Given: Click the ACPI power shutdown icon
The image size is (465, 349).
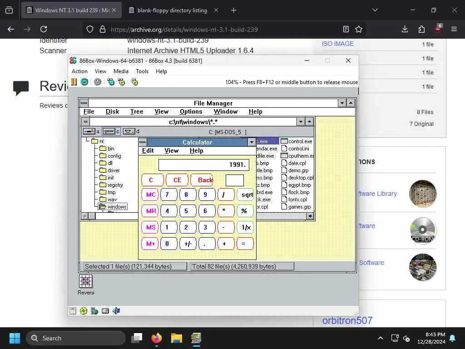Looking at the screenshot, I should (98, 82).
